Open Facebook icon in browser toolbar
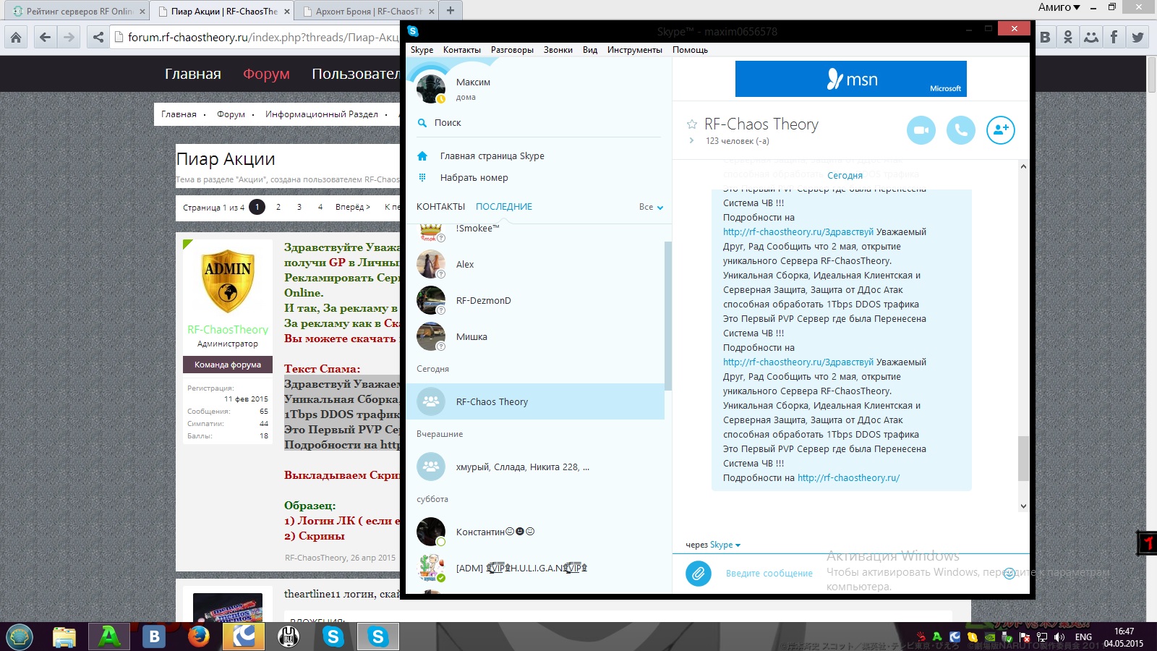1157x651 pixels. [x=1114, y=37]
